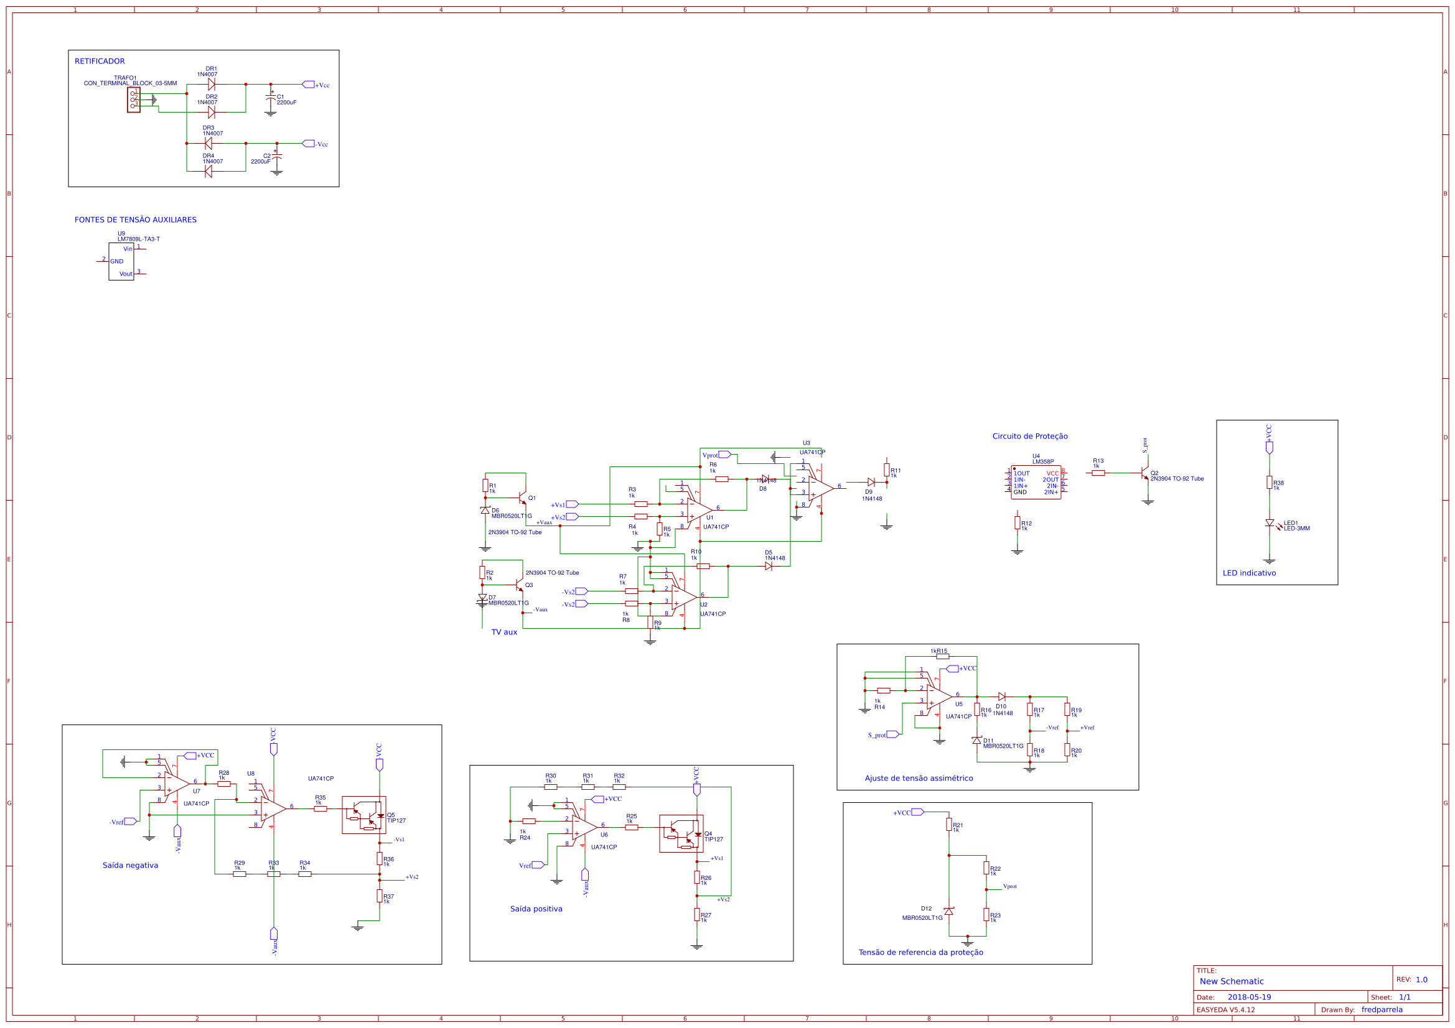Select the RETIFICADOR section label
The height and width of the screenshot is (1028, 1455).
click(100, 62)
